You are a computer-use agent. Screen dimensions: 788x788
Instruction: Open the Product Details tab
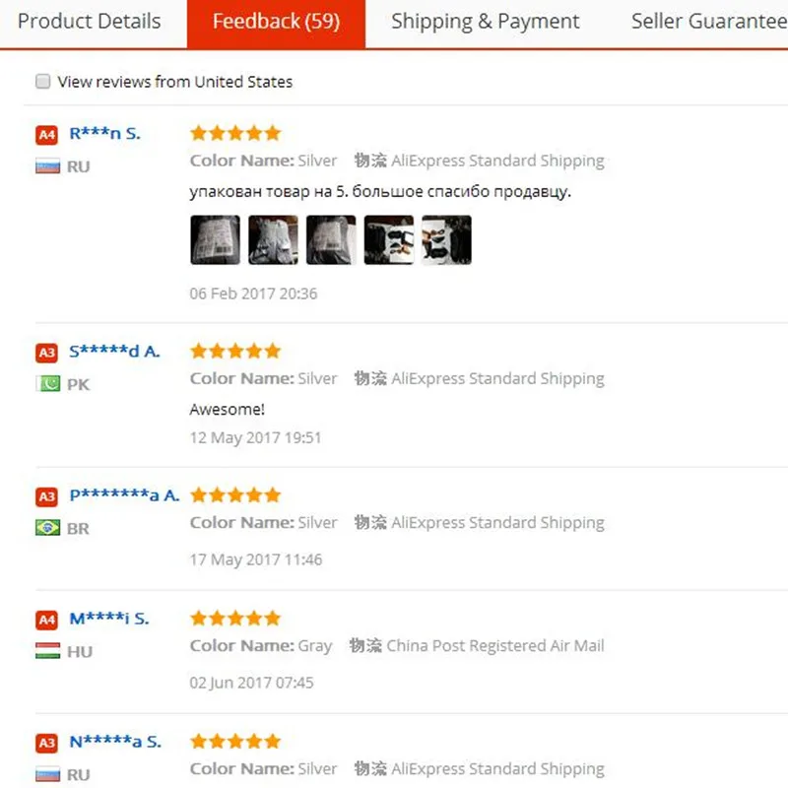point(90,22)
